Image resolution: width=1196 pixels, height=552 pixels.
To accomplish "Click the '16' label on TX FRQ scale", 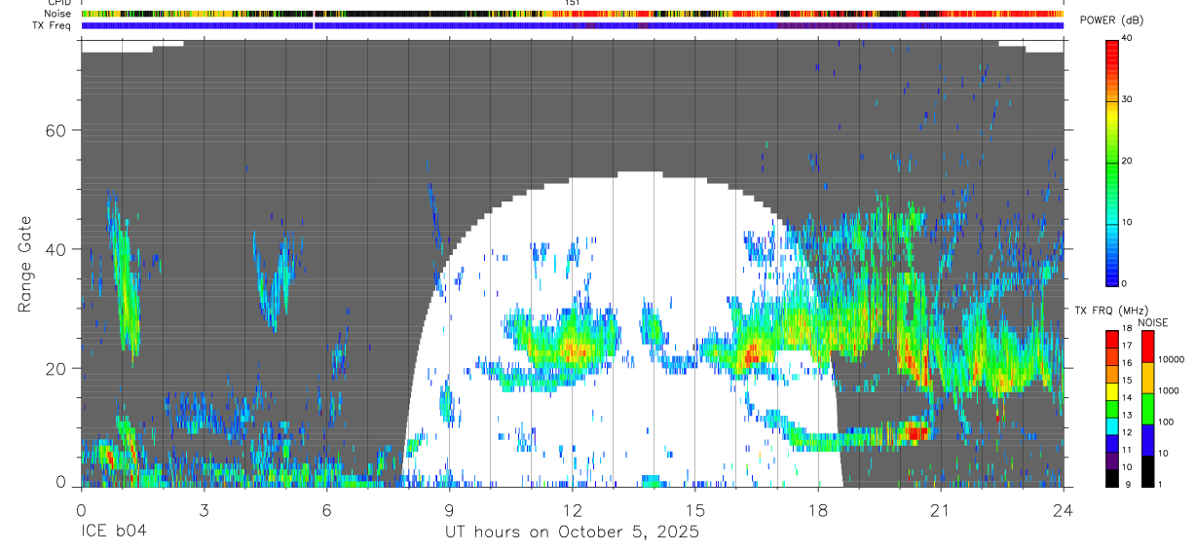I will (x=1127, y=363).
